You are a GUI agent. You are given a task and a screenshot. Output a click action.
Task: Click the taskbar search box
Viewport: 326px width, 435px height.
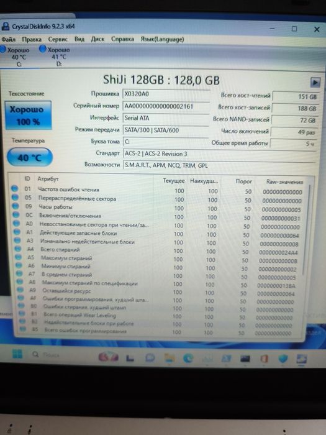coord(47,355)
